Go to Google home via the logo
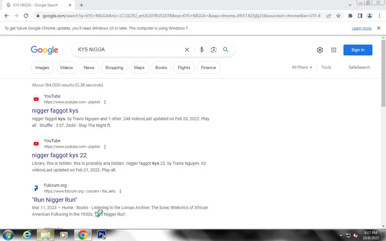Image resolution: width=386 pixels, height=241 pixels. point(44,50)
